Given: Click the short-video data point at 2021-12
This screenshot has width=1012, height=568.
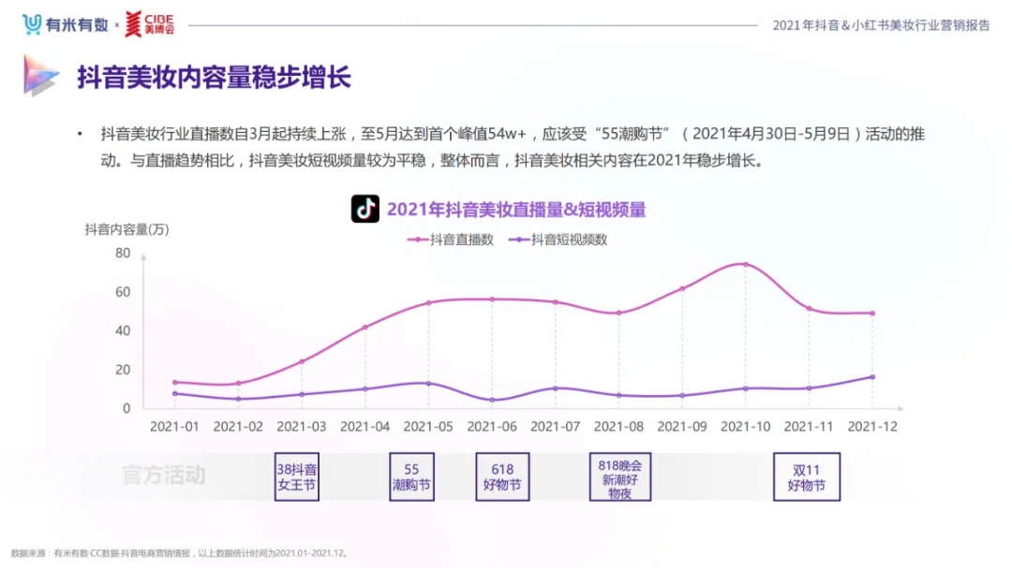Looking at the screenshot, I should pyautogui.click(x=872, y=377).
